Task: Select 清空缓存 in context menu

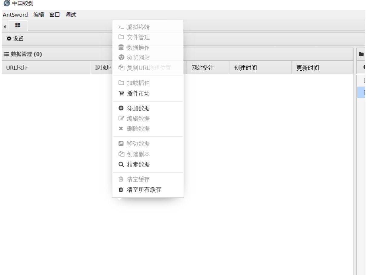Action: [148, 179]
